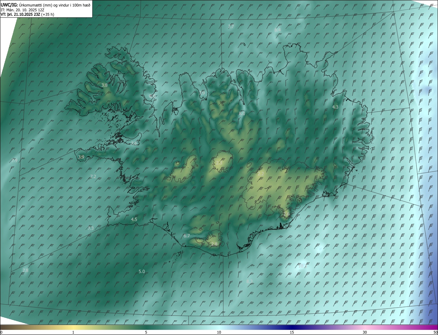Pick the dark navy colour above the 15 label
The width and height of the screenshot is (438, 335).
[292, 327]
